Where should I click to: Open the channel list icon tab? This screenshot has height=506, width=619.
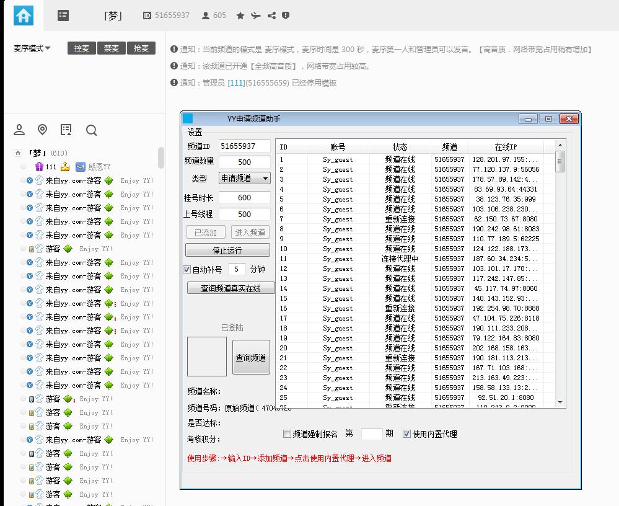click(x=63, y=16)
